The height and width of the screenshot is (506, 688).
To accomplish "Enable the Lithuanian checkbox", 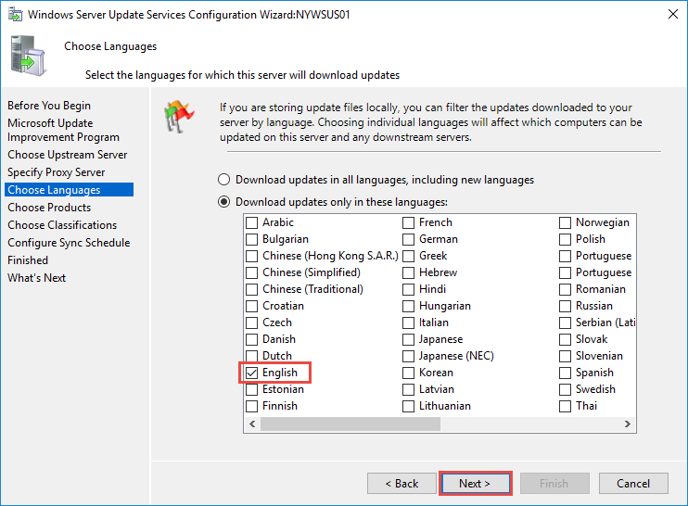I will [409, 406].
